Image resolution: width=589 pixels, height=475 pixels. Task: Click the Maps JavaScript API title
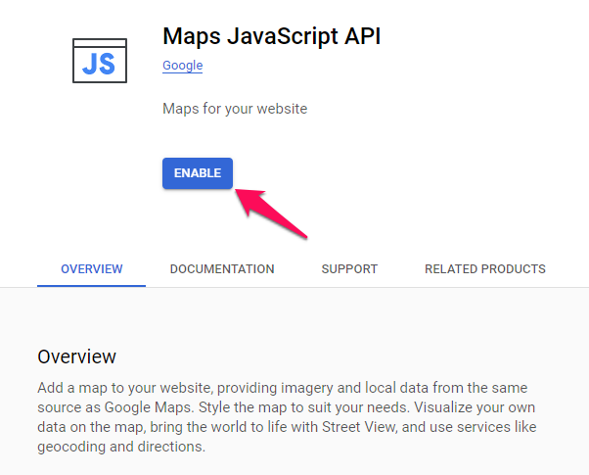pyautogui.click(x=272, y=36)
